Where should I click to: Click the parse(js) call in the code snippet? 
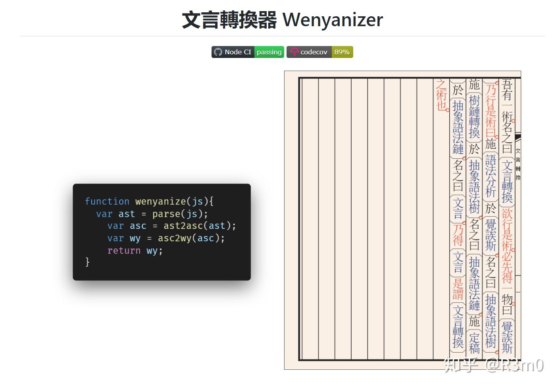pyautogui.click(x=178, y=214)
